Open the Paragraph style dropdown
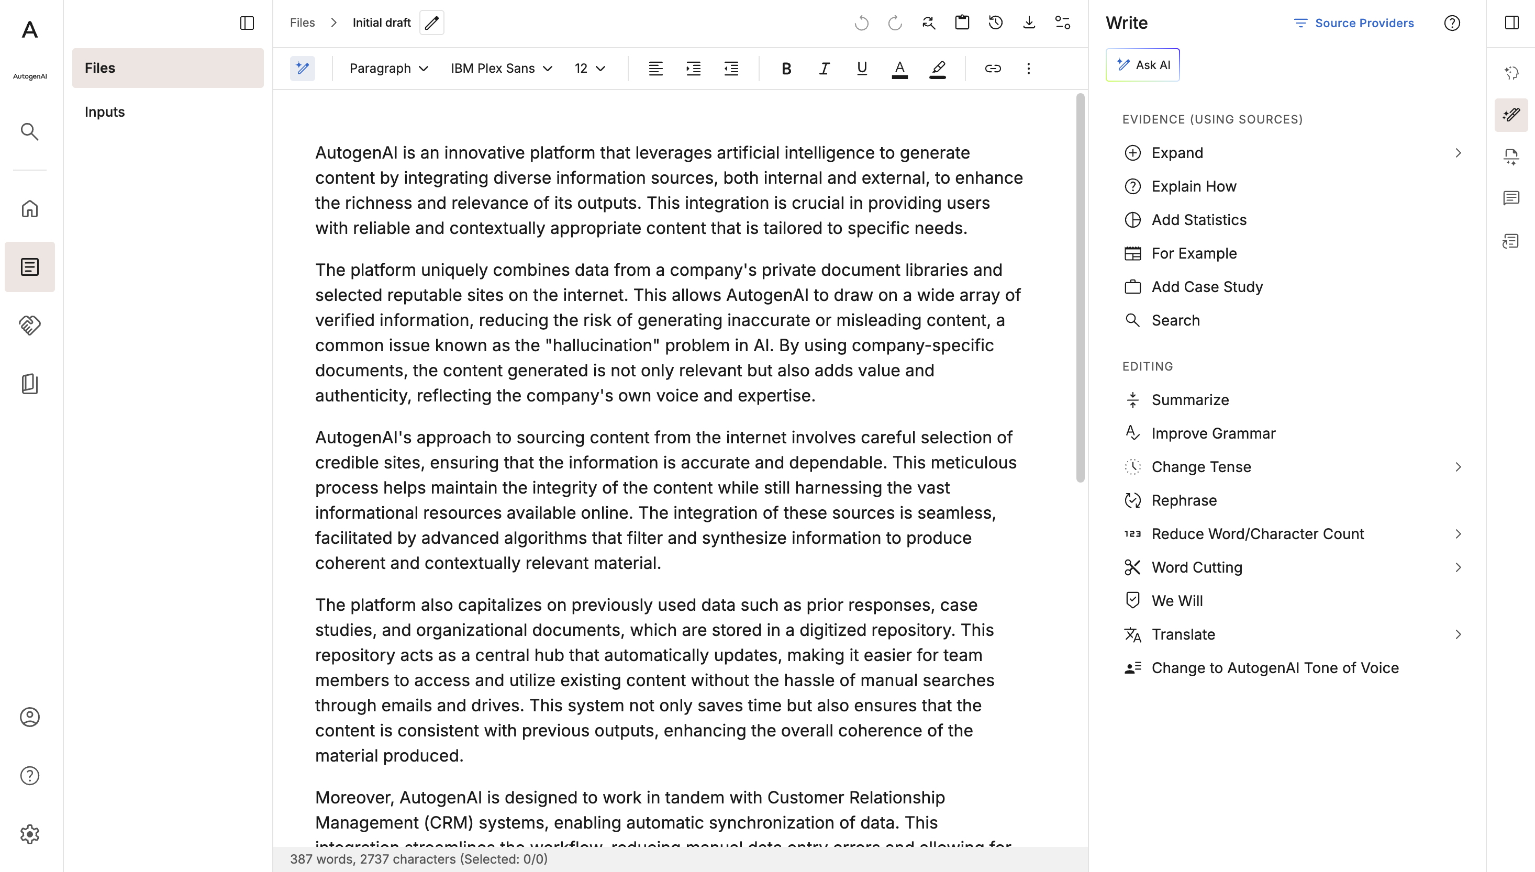This screenshot has height=872, width=1535. coord(388,68)
